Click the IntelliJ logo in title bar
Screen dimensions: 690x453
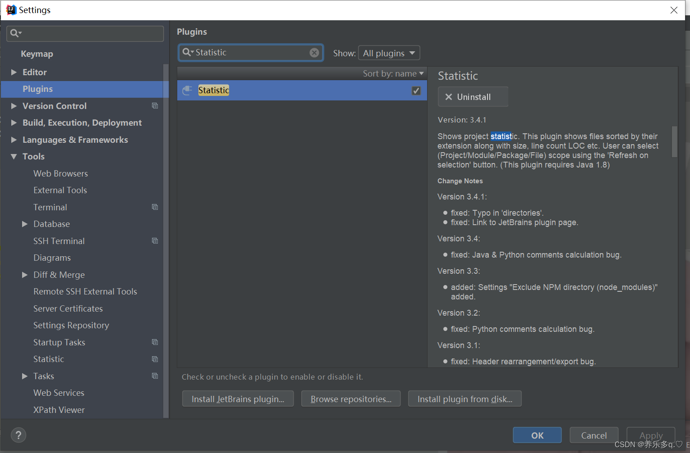coord(11,10)
